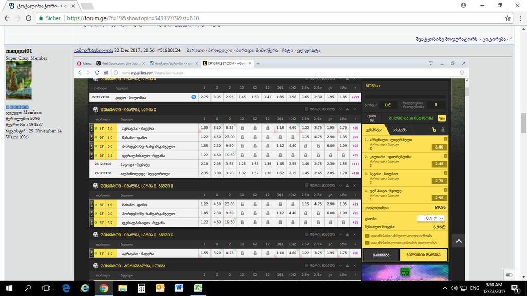Collapse the Serie C Group C section chevron
Image resolution: width=527 pixels, height=296 pixels.
(340, 234)
